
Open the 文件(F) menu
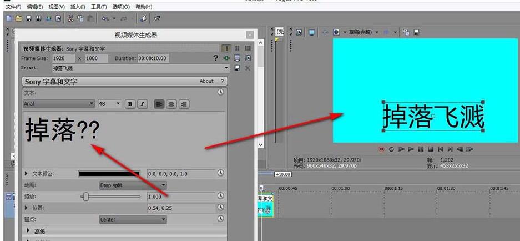14,7
